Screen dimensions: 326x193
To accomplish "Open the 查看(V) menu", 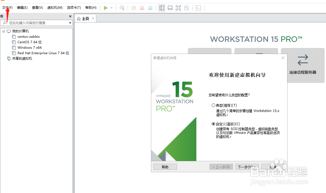I will click(37, 8).
